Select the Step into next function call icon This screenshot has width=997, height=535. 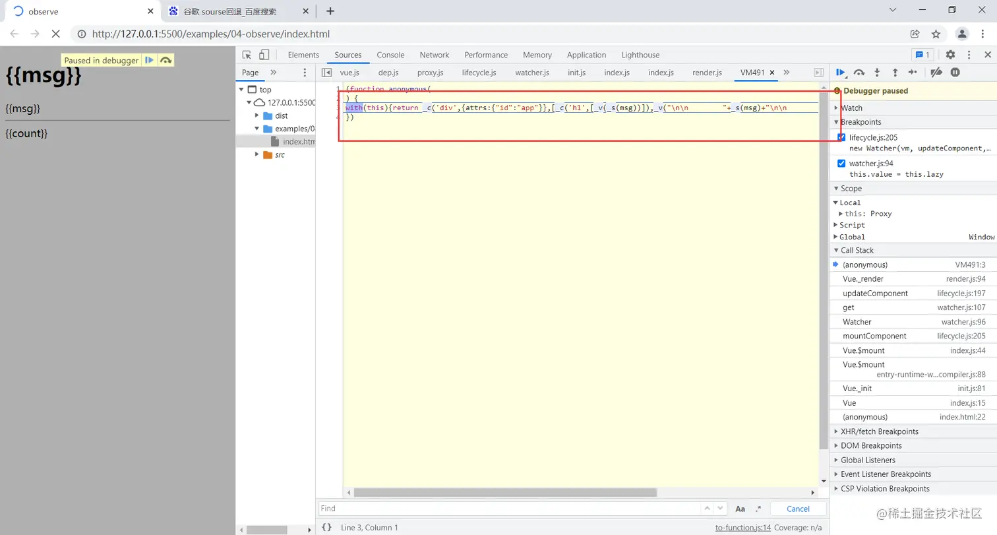click(877, 73)
